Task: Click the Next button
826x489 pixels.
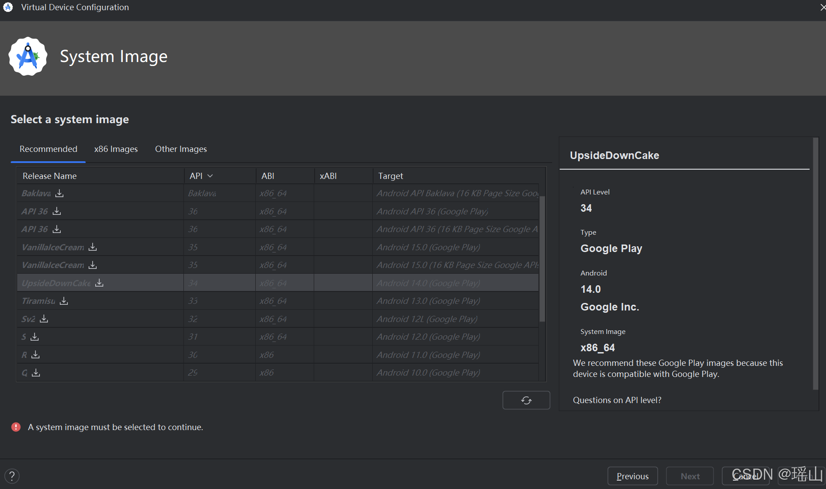Action: pos(690,476)
